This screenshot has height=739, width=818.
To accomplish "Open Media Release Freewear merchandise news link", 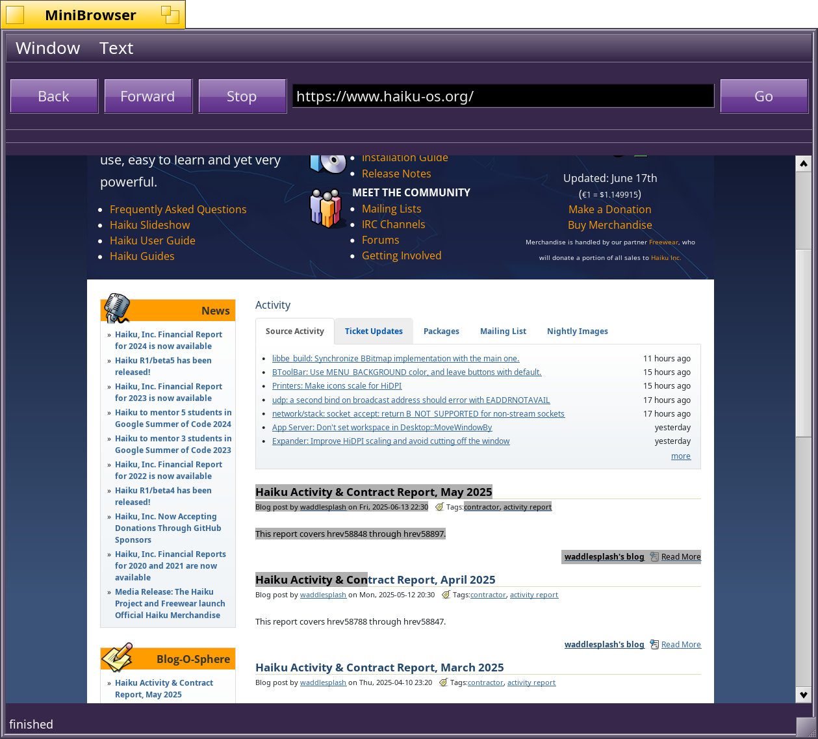I will pyautogui.click(x=170, y=604).
